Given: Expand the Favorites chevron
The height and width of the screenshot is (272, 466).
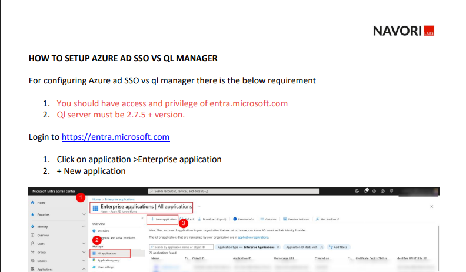Looking at the screenshot, I should (84, 215).
